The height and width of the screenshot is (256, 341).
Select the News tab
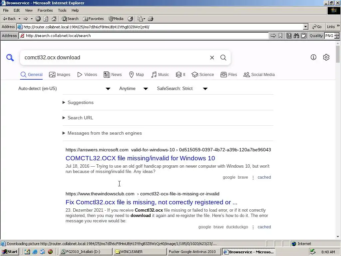click(113, 75)
